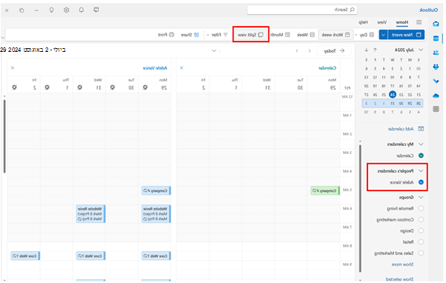The image size is (446, 283).
Task: Select the Contoso marketing group calendar
Action: tap(421, 219)
